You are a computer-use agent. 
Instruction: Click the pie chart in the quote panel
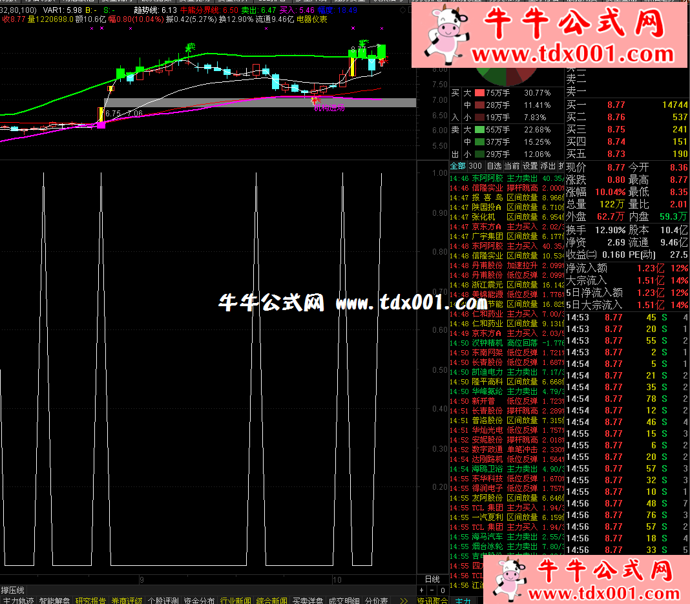[x=506, y=76]
